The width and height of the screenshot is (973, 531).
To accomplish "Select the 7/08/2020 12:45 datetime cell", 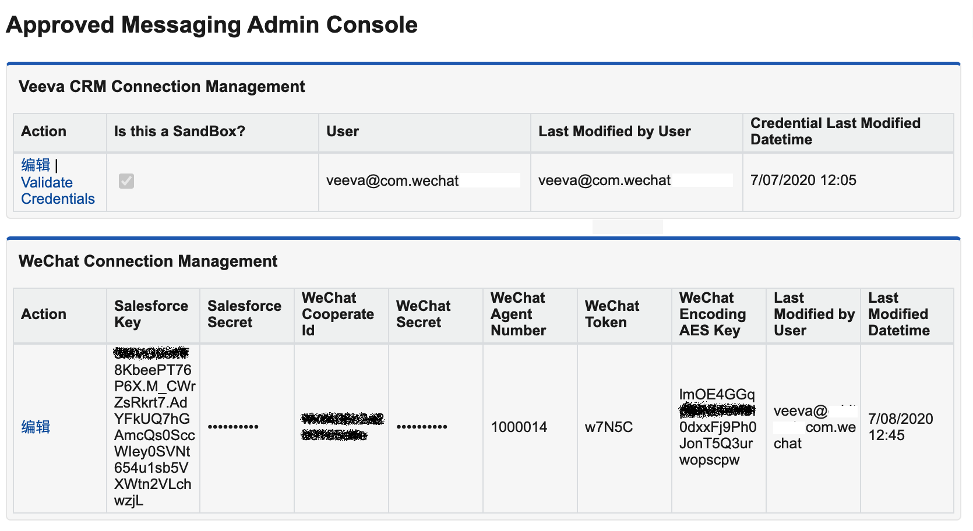I will 900,427.
